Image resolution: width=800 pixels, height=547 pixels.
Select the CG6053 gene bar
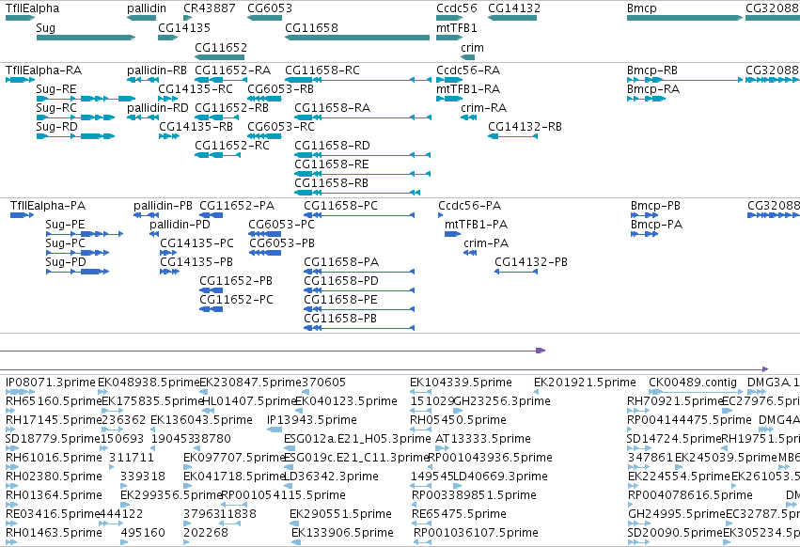[x=264, y=18]
